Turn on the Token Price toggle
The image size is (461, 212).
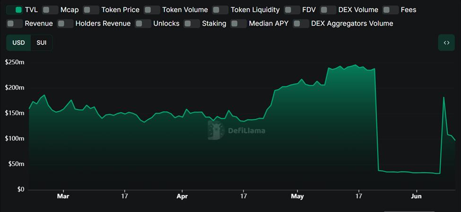pos(90,9)
